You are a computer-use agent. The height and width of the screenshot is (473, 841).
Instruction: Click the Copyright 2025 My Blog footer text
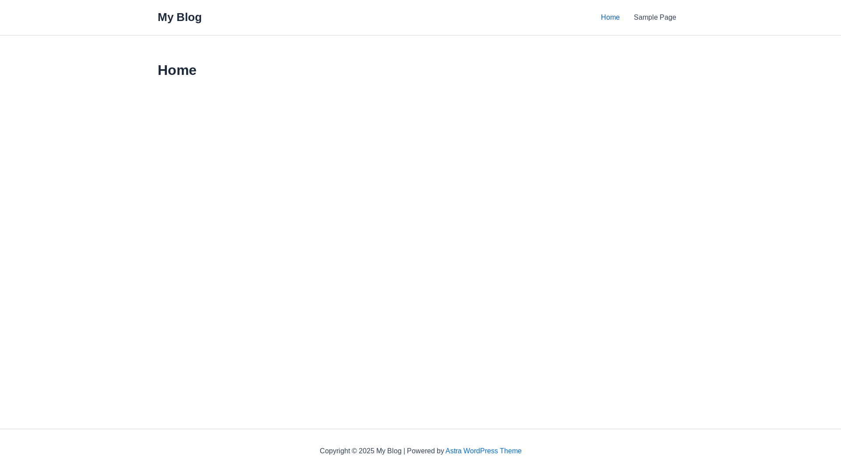(360, 451)
